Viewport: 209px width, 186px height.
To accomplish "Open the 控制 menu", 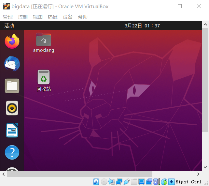I will [23, 17].
